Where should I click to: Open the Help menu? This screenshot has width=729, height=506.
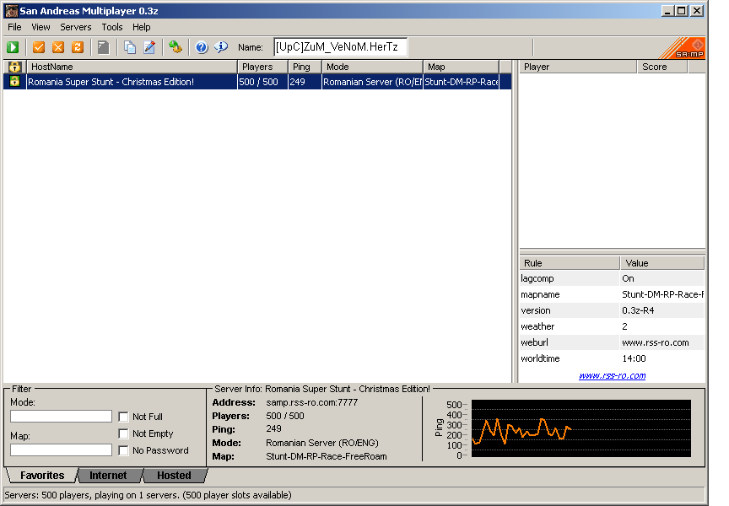(142, 27)
